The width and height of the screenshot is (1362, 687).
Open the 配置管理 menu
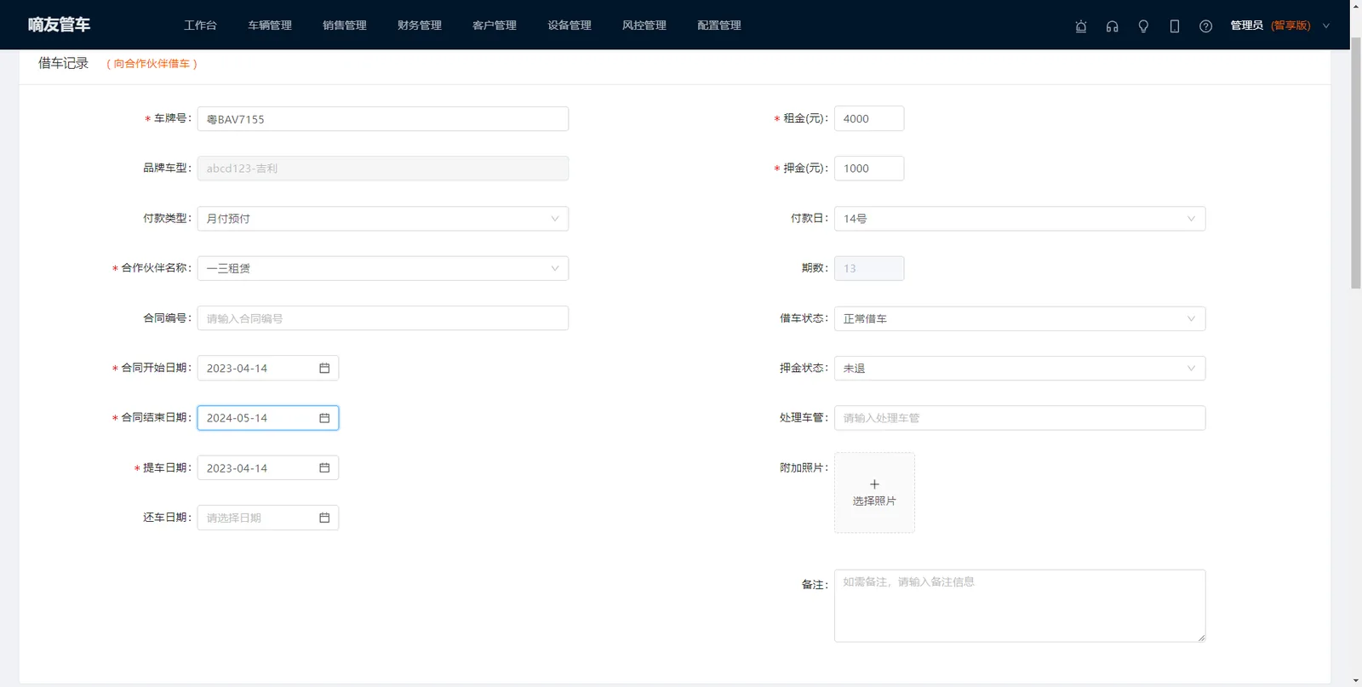click(719, 26)
